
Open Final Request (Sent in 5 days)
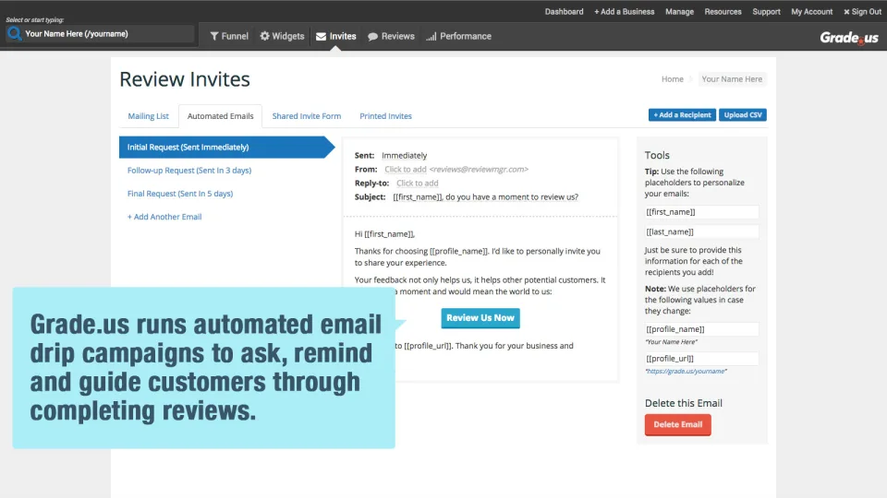[180, 193]
